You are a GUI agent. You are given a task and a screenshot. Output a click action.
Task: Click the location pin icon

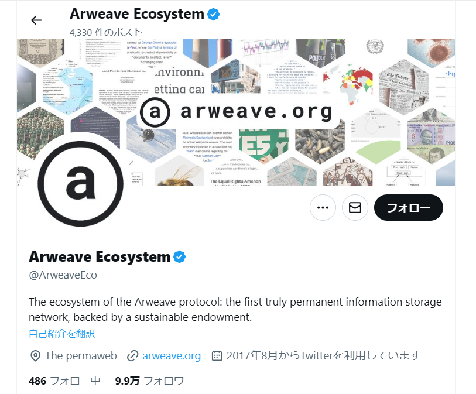(35, 356)
